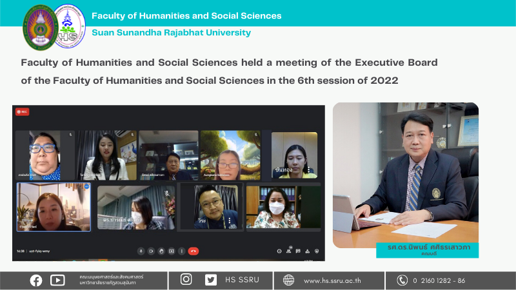Screen dimensions: 516x290
Task: Click the globe website icon
Action: (x=288, y=280)
